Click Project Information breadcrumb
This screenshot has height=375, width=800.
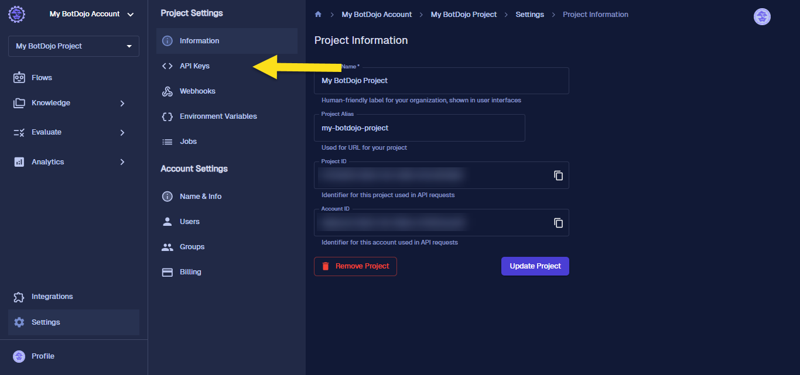596,15
